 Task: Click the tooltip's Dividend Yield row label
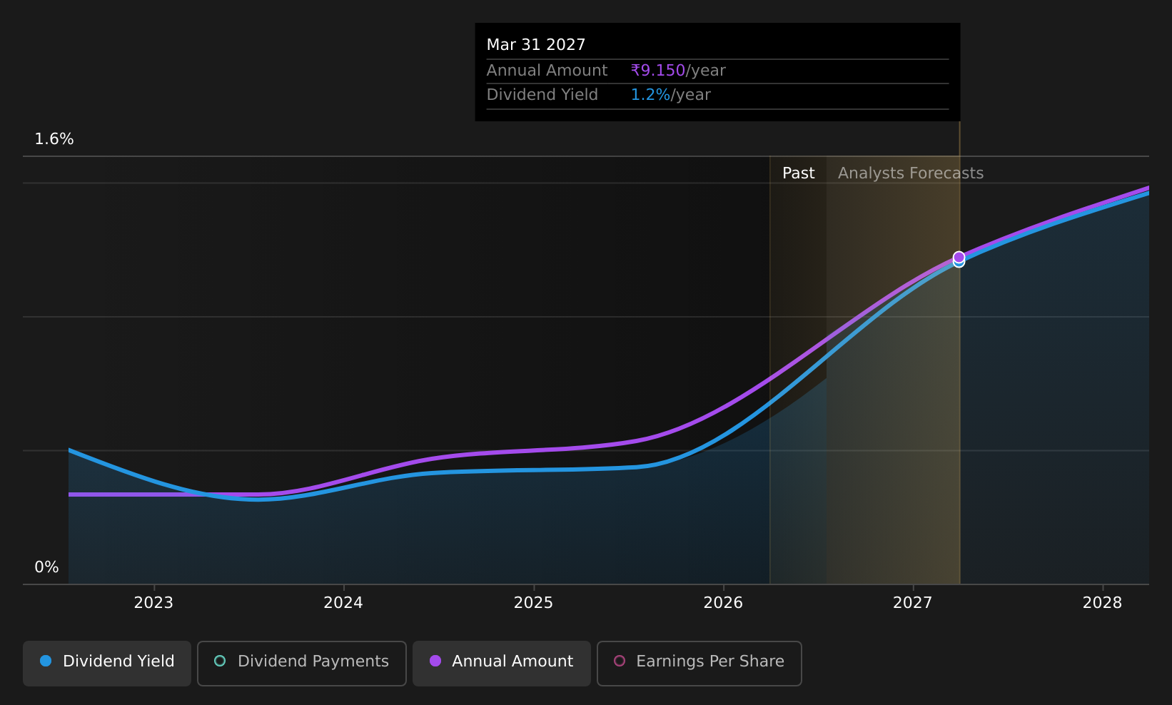pos(542,95)
